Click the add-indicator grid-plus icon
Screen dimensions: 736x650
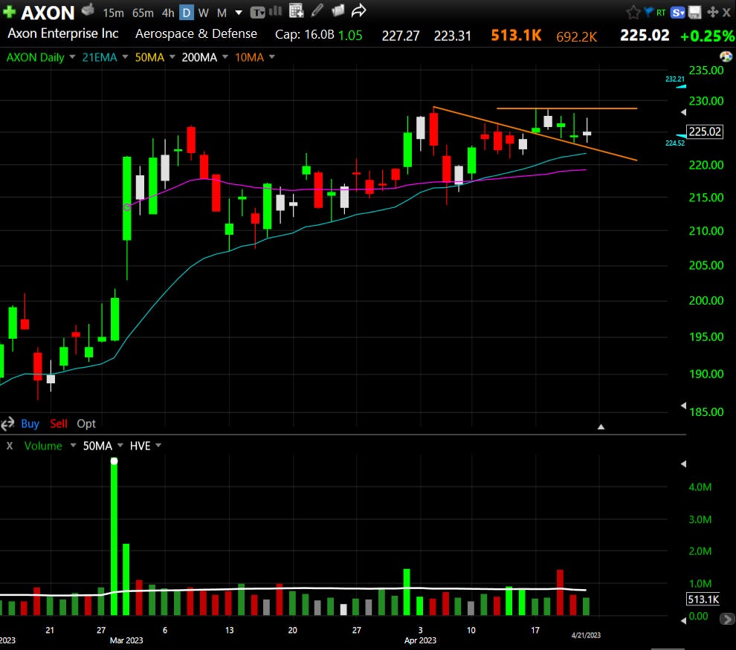tap(297, 11)
